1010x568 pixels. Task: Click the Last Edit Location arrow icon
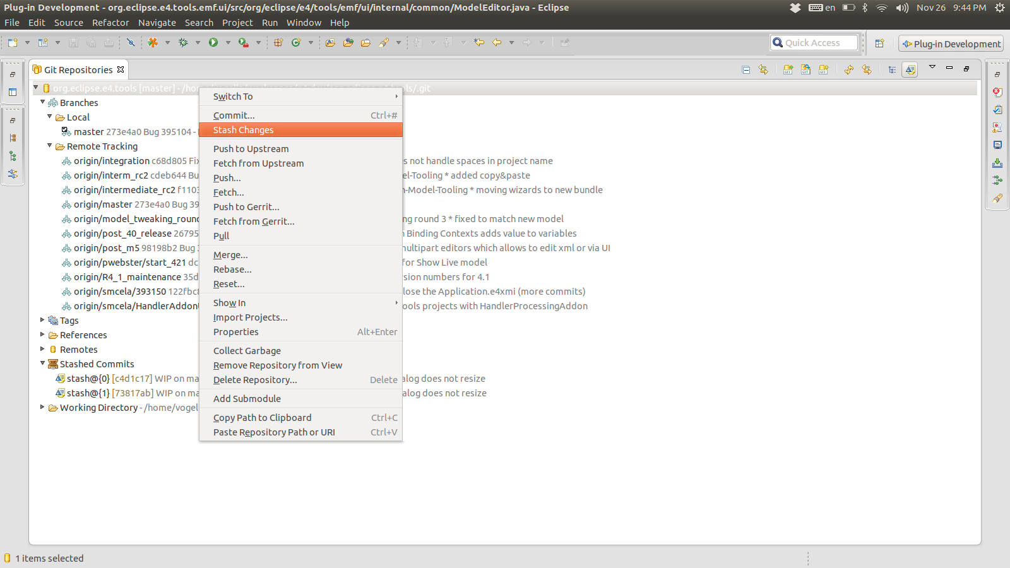(x=479, y=42)
